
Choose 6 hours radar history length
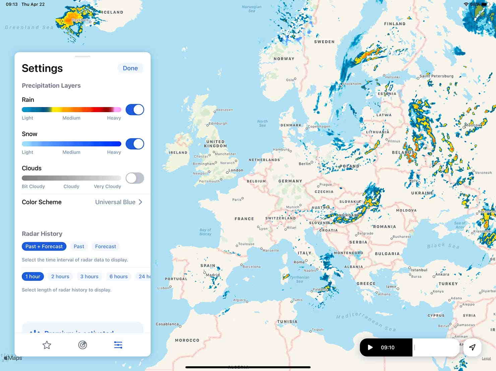[x=118, y=276]
